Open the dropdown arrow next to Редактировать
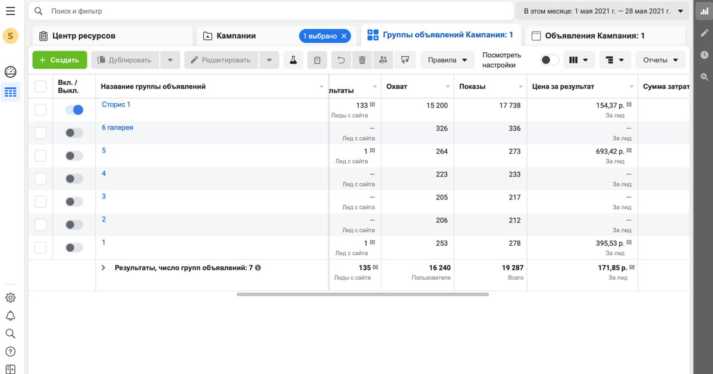The height and width of the screenshot is (374, 713). [269, 60]
